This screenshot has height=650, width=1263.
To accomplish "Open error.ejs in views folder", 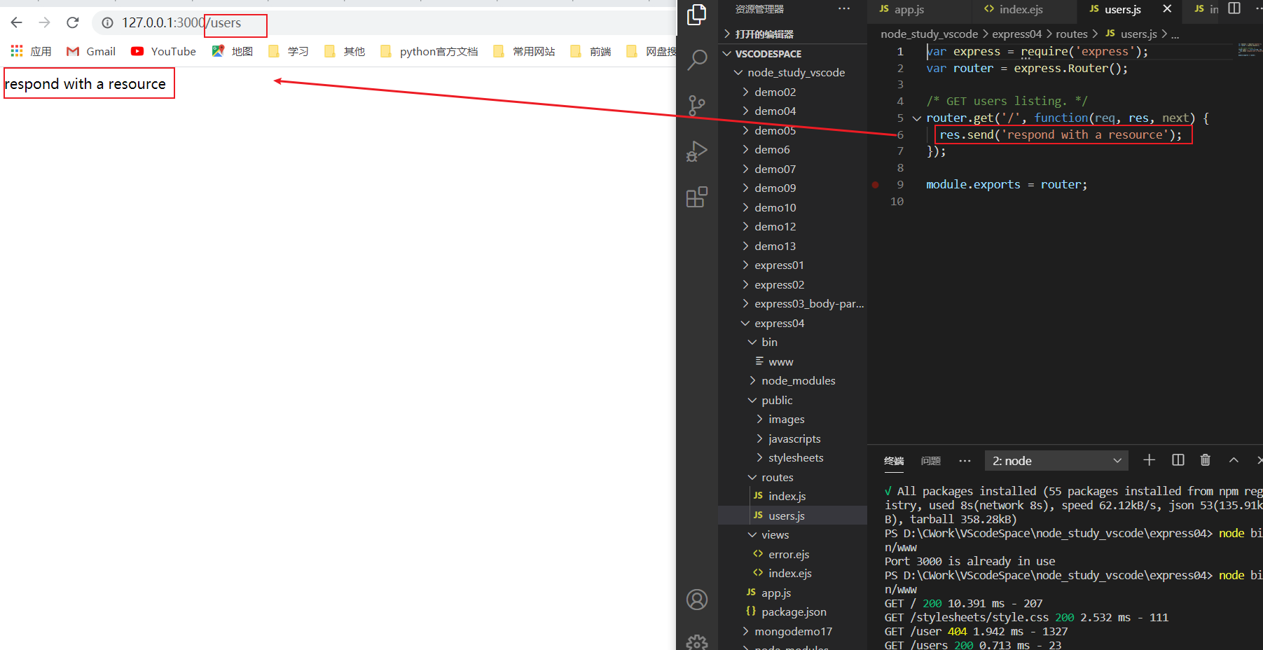I will click(792, 554).
